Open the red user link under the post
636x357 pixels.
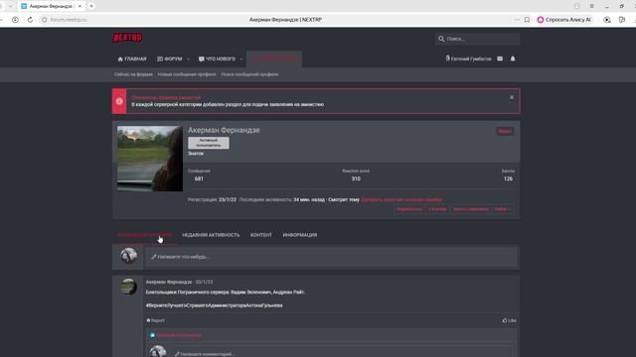(x=179, y=335)
